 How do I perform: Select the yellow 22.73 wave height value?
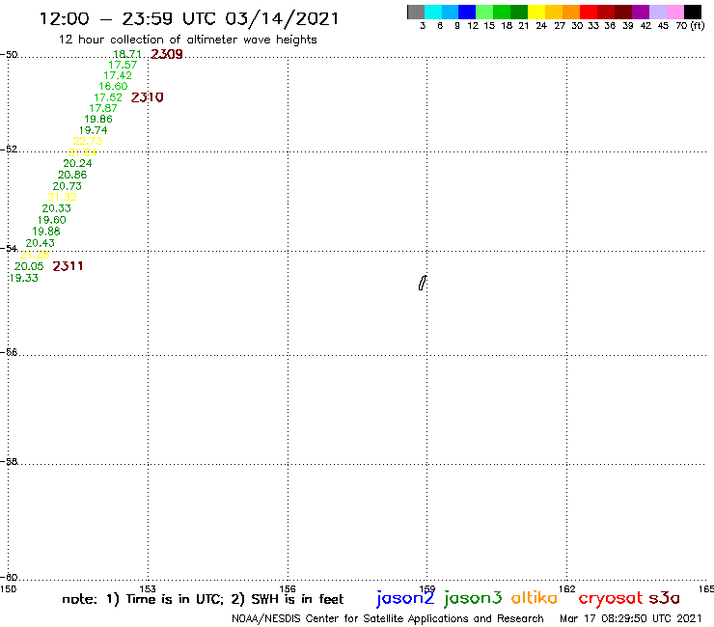[88, 141]
